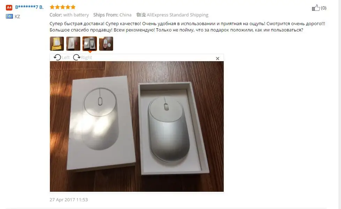Click the KZ country label
The width and height of the screenshot is (341, 209).
click(17, 16)
